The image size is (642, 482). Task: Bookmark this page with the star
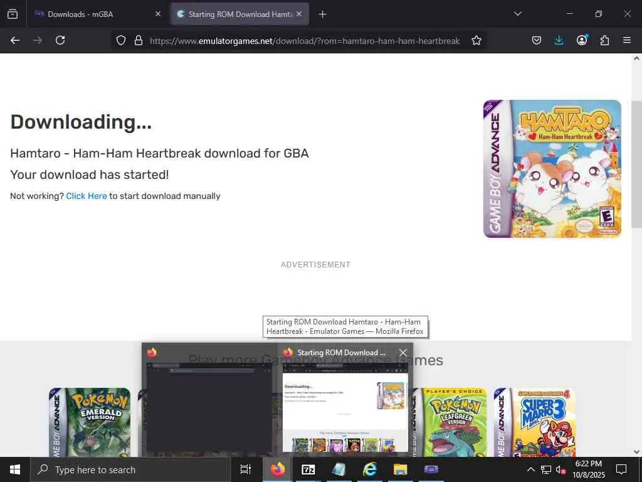click(x=476, y=41)
